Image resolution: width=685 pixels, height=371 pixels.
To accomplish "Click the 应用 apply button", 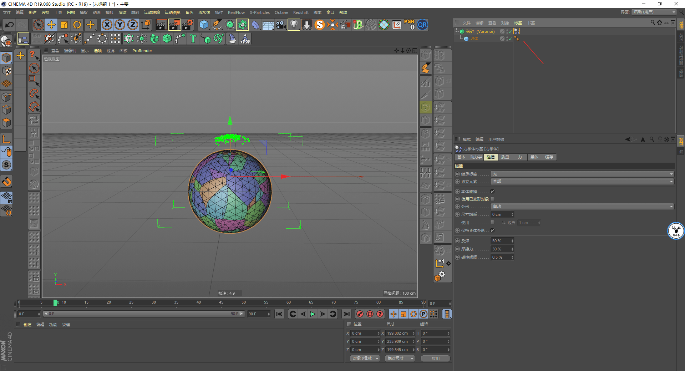I will coord(435,359).
